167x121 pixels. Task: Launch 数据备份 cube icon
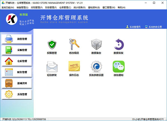[96, 44]
